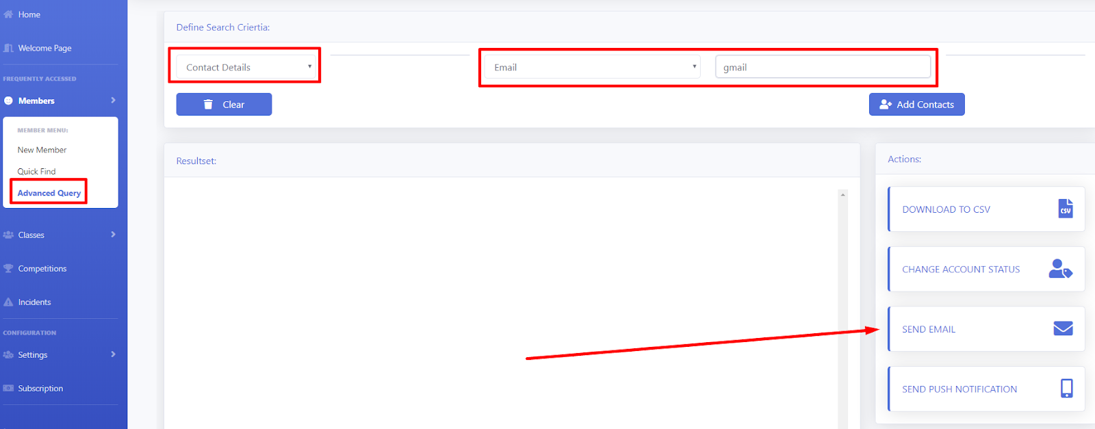The image size is (1095, 429).
Task: Click the resultset scrollbar up arrow
Action: click(x=842, y=195)
